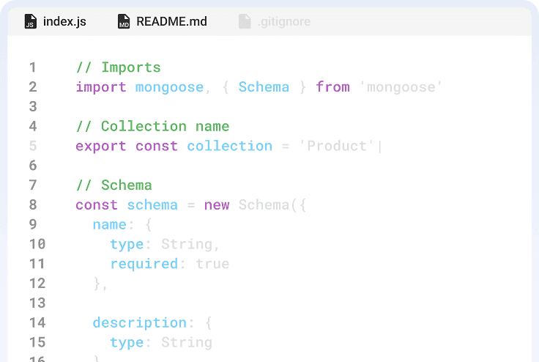Click line number 12 in the gutter

(x=37, y=283)
